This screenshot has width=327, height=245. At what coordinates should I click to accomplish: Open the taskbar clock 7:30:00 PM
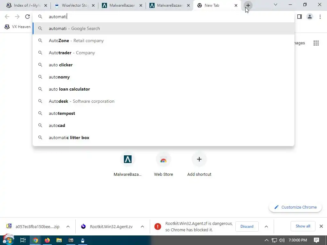click(x=298, y=240)
